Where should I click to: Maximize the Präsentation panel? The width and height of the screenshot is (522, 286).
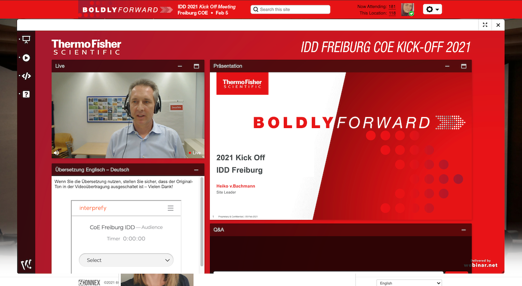coord(464,66)
